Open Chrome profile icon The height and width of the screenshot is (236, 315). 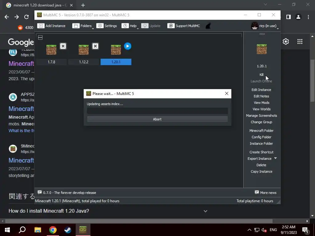298,17
